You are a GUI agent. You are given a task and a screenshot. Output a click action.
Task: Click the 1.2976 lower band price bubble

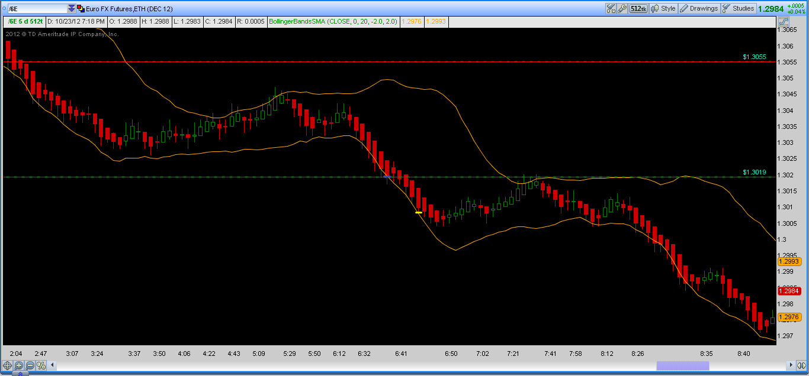tap(789, 317)
